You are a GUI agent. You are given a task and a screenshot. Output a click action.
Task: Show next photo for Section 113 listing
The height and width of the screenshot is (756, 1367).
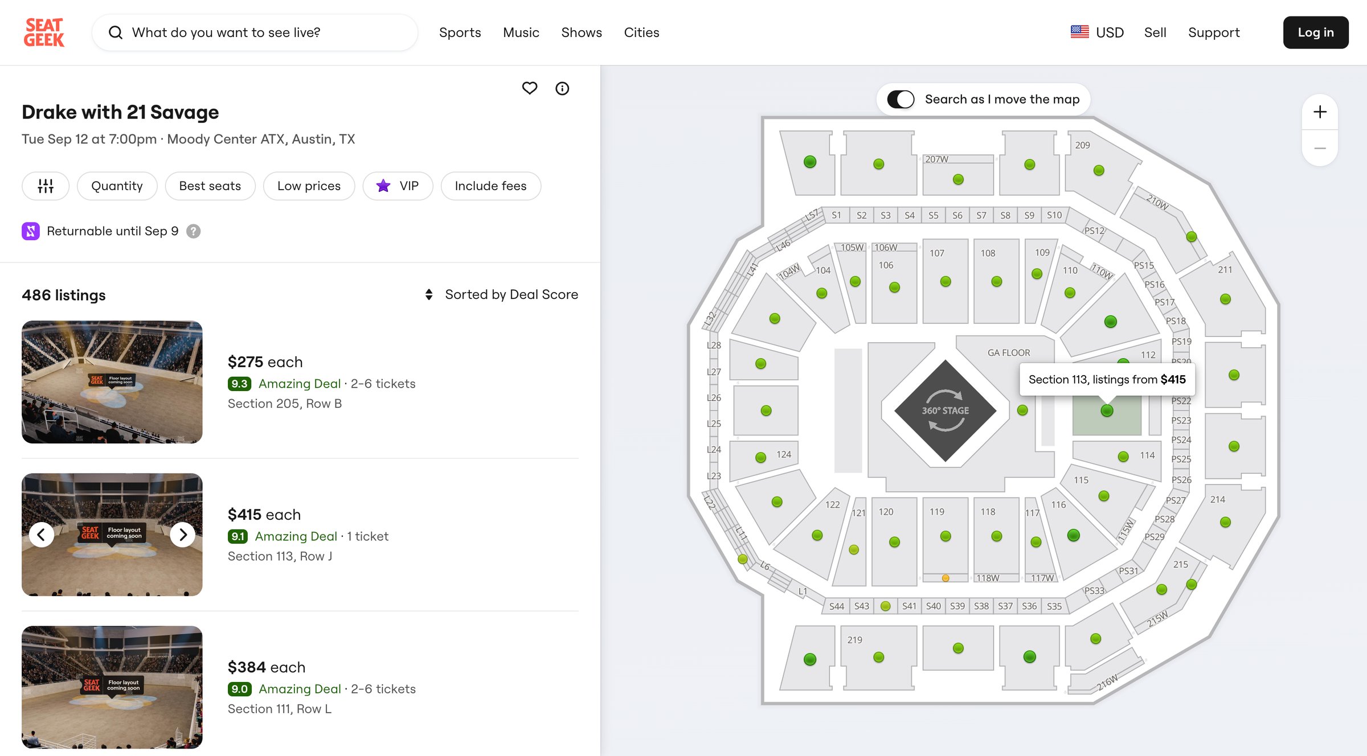tap(183, 535)
